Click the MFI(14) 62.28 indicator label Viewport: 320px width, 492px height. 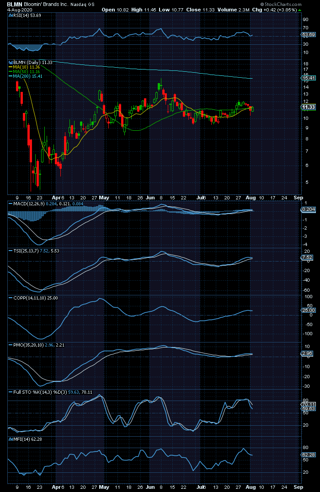click(x=27, y=439)
